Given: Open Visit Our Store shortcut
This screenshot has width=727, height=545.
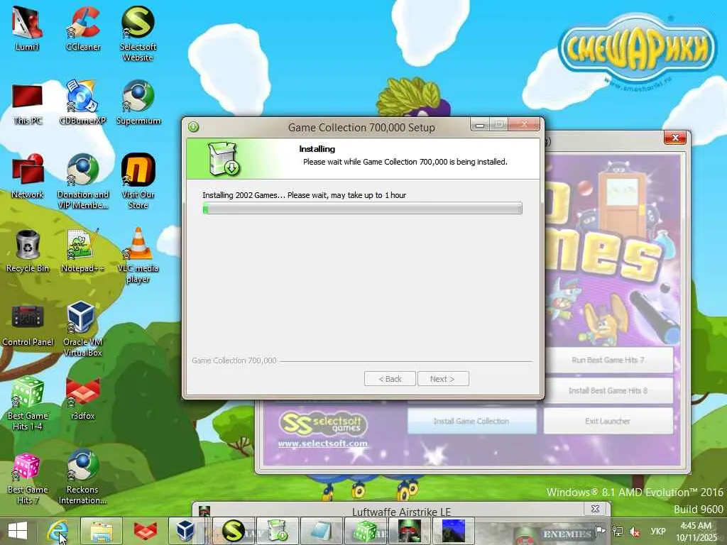Looking at the screenshot, I should coord(138,182).
